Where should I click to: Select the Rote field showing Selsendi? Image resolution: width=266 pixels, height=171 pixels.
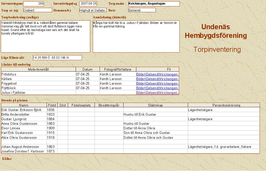[x=142, y=10]
